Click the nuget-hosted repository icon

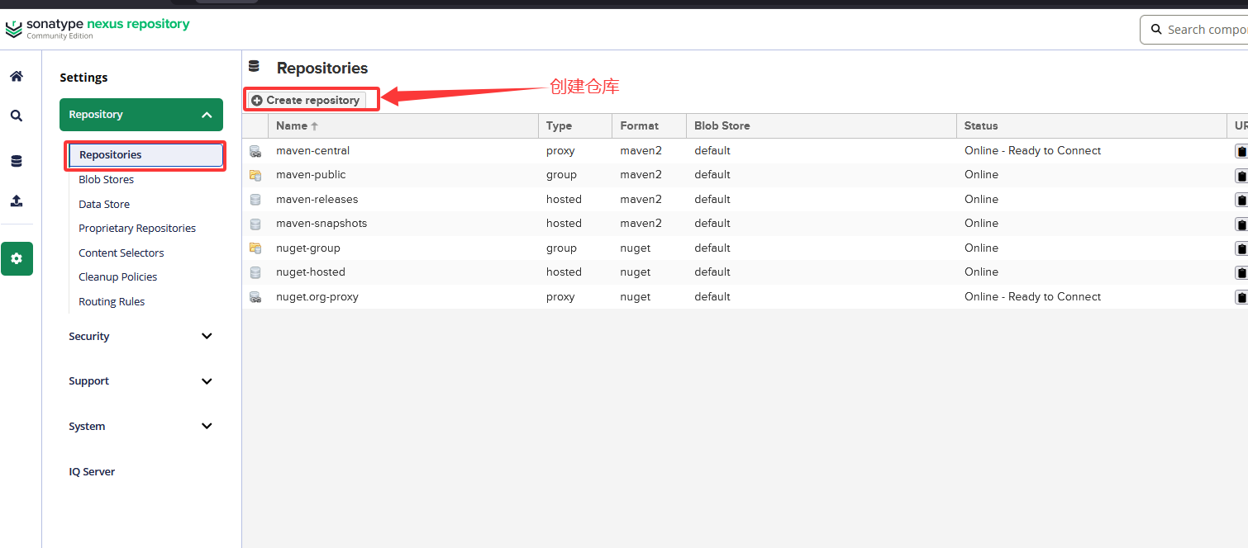(x=255, y=272)
